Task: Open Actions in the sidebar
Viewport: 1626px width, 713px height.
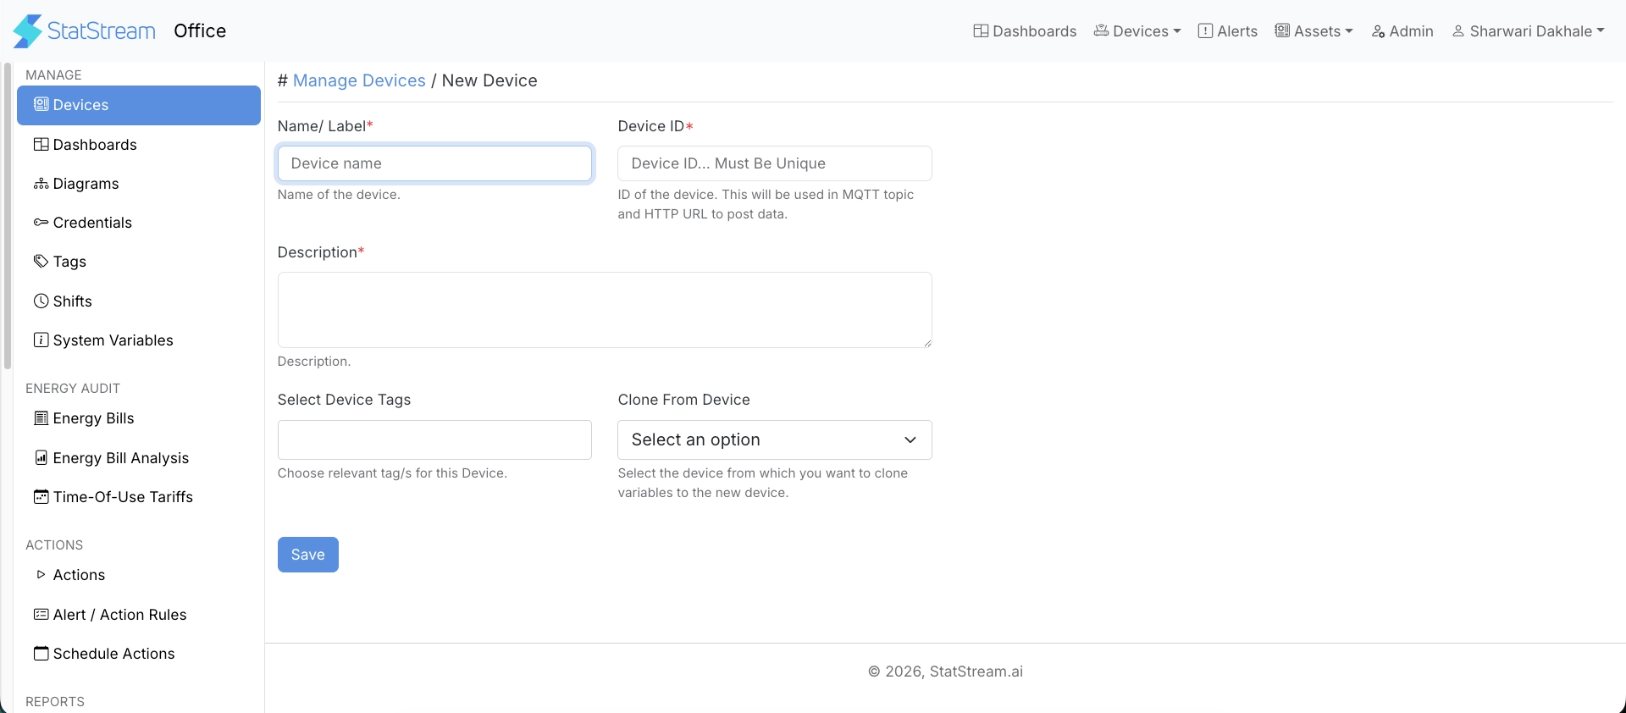Action: [139, 575]
